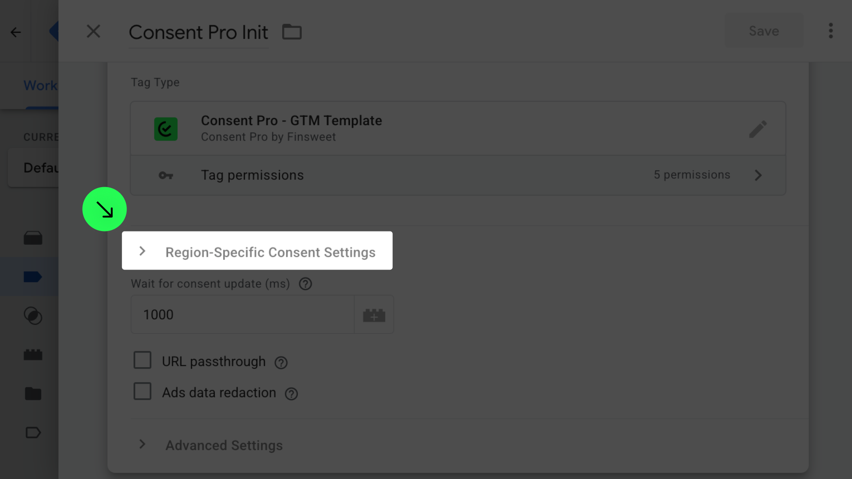The height and width of the screenshot is (479, 852).
Task: Enable the URL passthrough checkbox
Action: (142, 361)
